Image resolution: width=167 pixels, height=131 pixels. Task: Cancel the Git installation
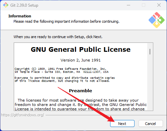click(x=151, y=123)
